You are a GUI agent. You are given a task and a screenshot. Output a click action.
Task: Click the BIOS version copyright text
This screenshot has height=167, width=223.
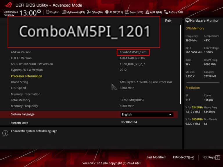[x=111, y=163]
